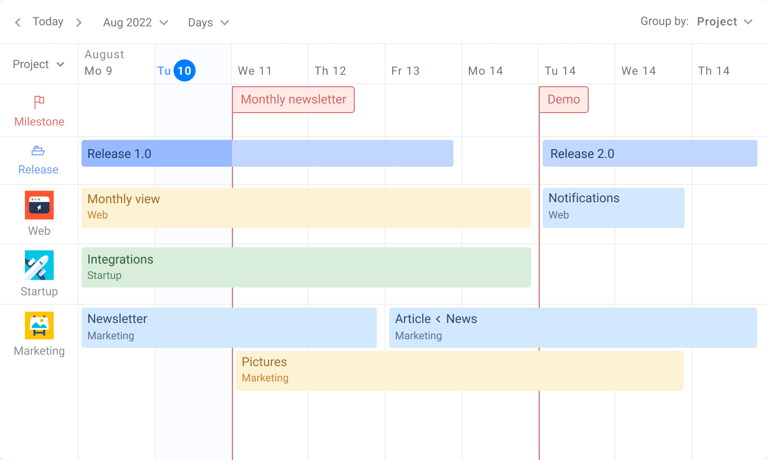Image resolution: width=767 pixels, height=460 pixels.
Task: Go to previous period using left arrow
Action: coord(18,23)
